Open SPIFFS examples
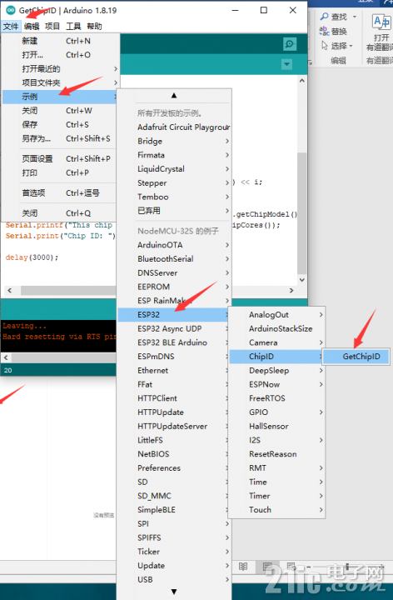393x600 pixels. (x=174, y=537)
